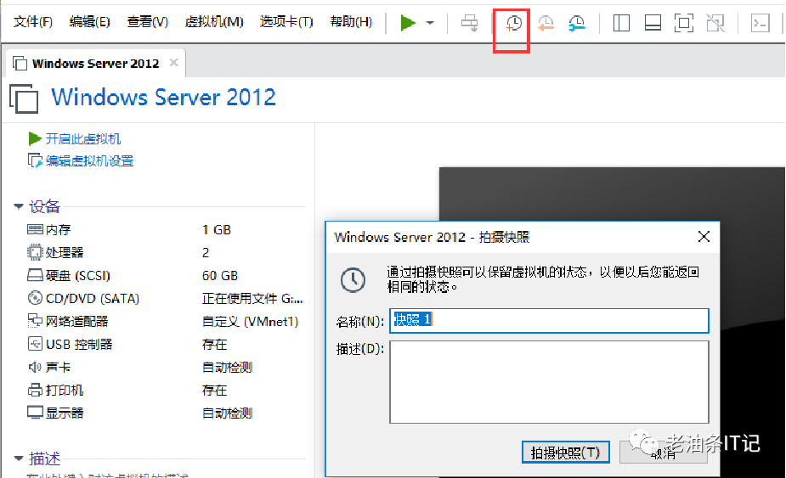This screenshot has width=786, height=478.
Task: Toggle the thumbnail bar view icon
Action: click(653, 23)
